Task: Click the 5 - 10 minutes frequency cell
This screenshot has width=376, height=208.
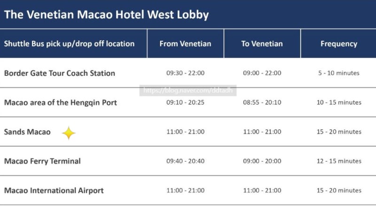Action: [x=339, y=73]
